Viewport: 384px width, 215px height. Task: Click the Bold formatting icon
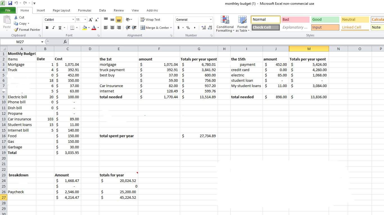click(x=47, y=28)
